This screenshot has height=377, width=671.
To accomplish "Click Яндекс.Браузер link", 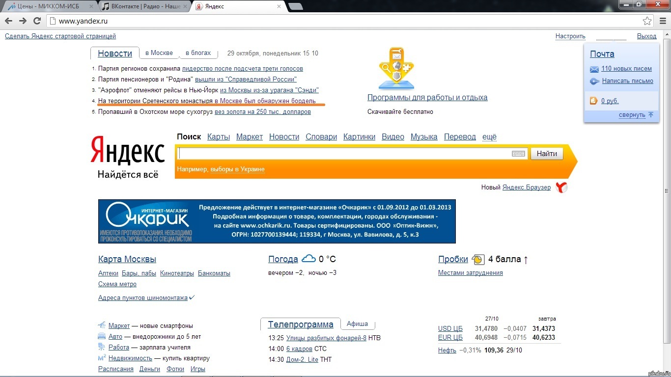I will tap(527, 188).
